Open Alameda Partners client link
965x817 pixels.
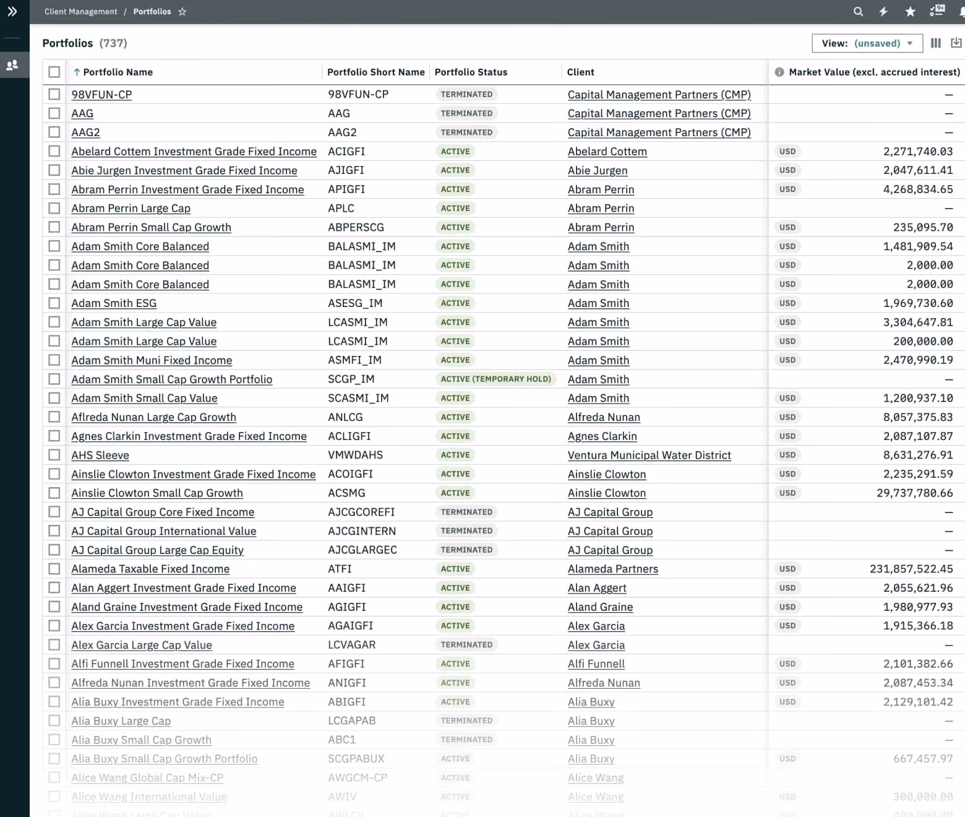click(x=613, y=569)
